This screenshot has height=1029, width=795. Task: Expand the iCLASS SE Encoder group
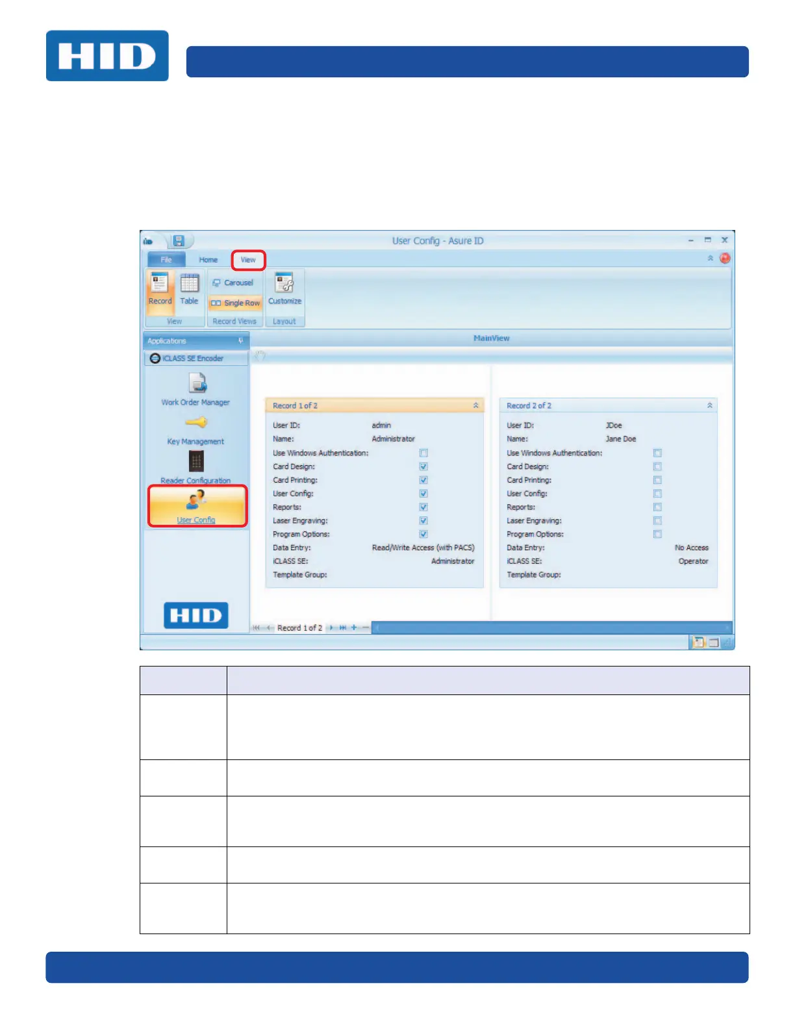point(196,359)
